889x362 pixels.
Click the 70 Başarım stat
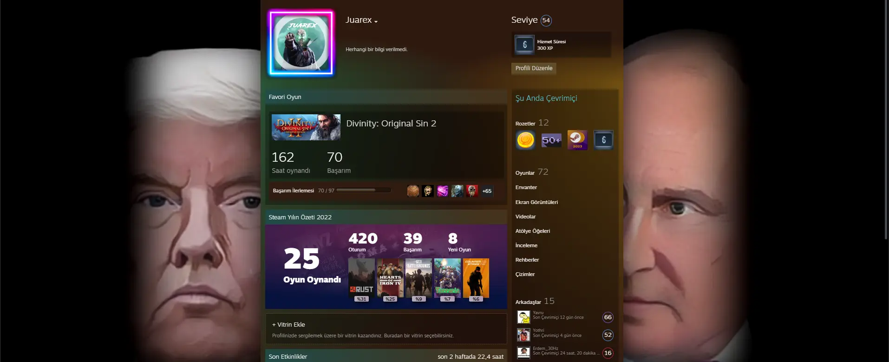(x=339, y=163)
